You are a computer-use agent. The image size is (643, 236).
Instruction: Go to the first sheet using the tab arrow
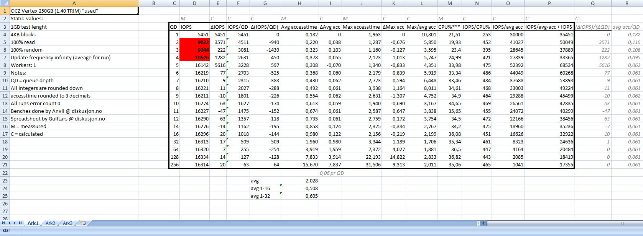(3, 223)
